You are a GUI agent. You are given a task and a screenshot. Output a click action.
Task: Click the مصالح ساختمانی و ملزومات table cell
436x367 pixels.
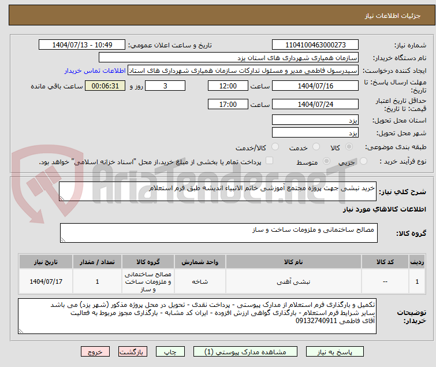148,281
